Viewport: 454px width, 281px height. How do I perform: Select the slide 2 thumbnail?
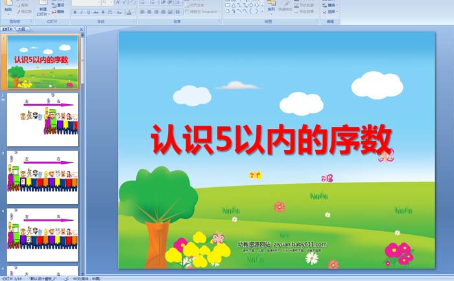tap(43, 120)
